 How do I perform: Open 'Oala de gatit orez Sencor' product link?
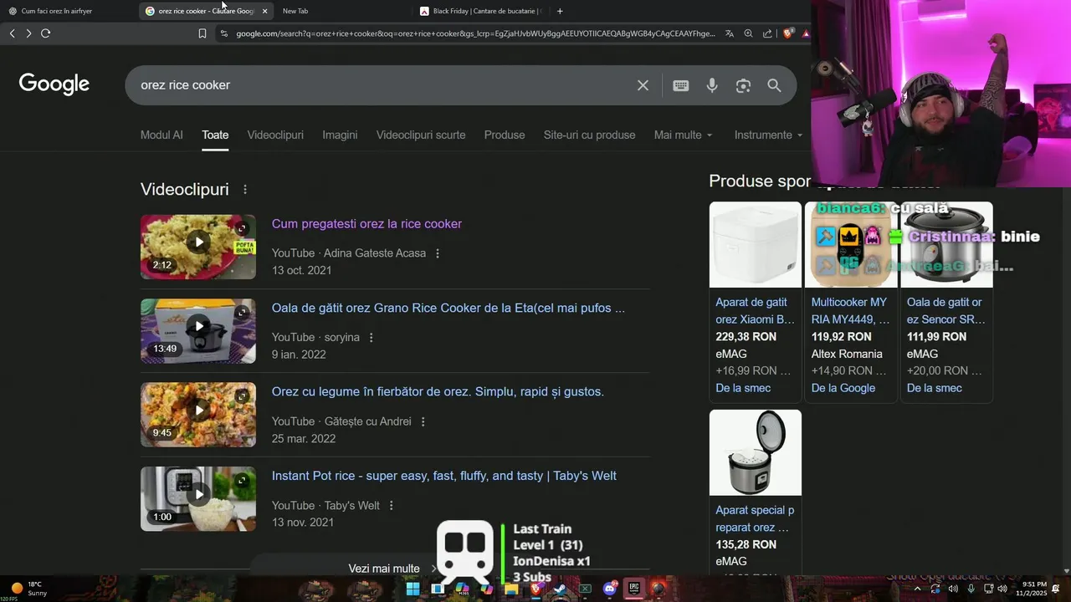tap(946, 310)
